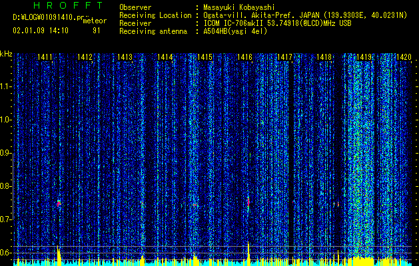419x266 pixels.
Task: Click the 1419 time marker
Action: (364, 57)
